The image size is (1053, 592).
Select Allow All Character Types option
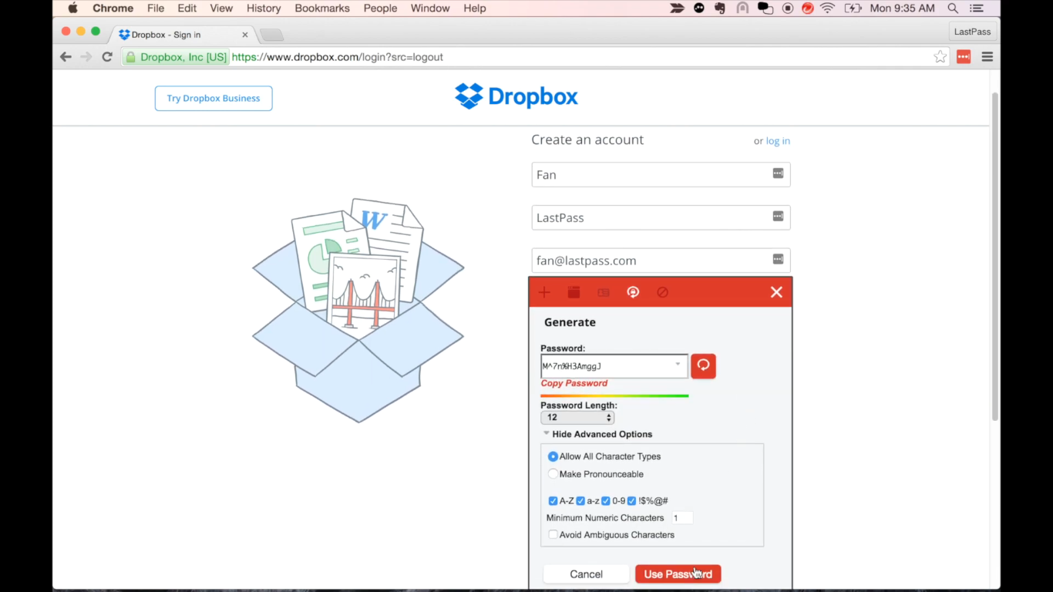tap(553, 456)
